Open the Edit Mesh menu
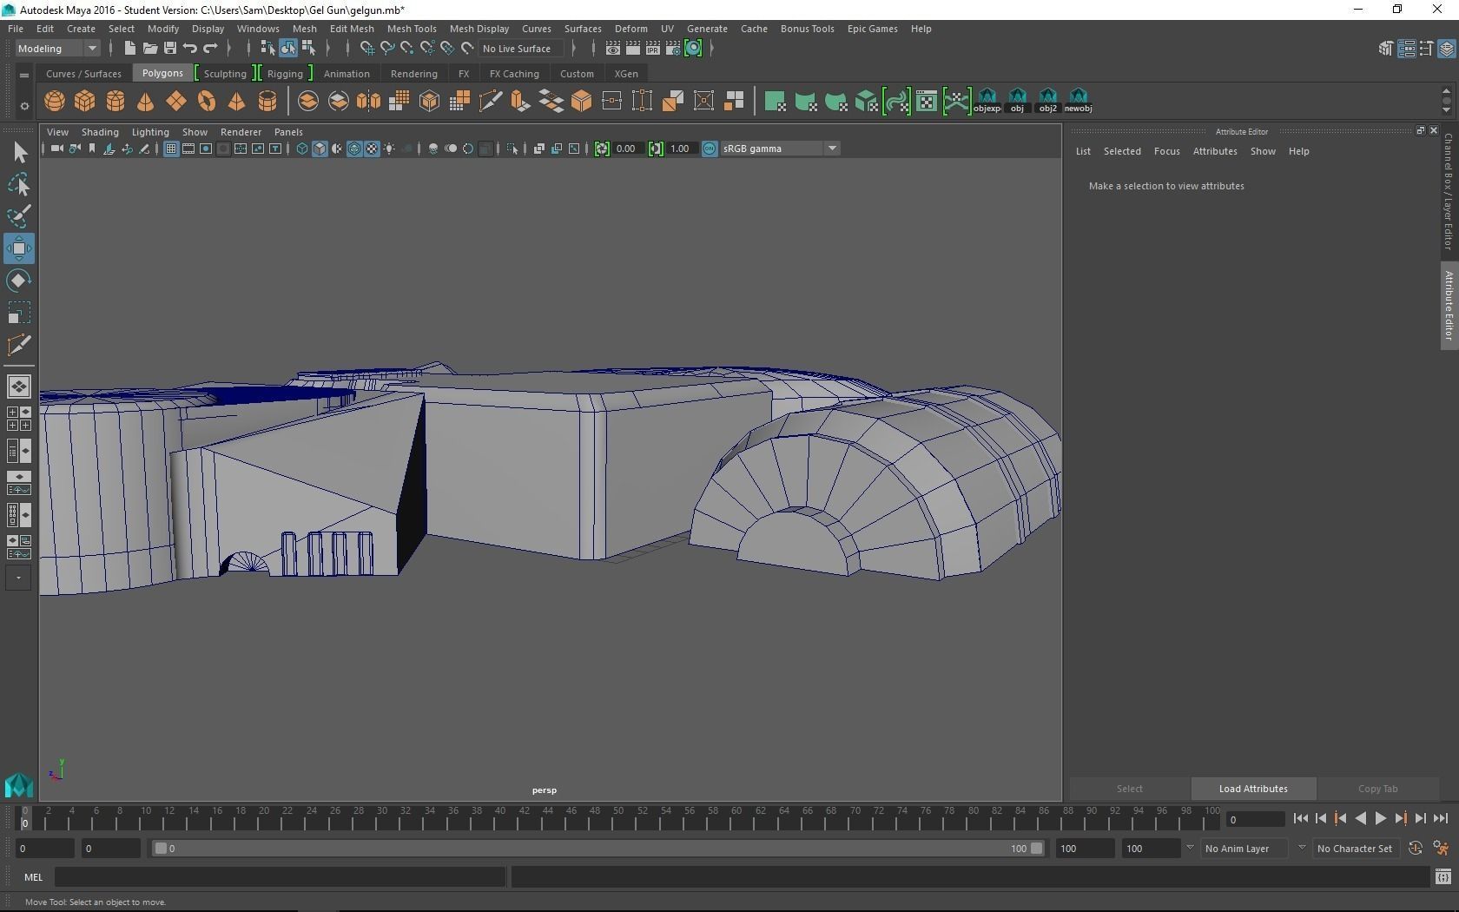 [x=352, y=29]
